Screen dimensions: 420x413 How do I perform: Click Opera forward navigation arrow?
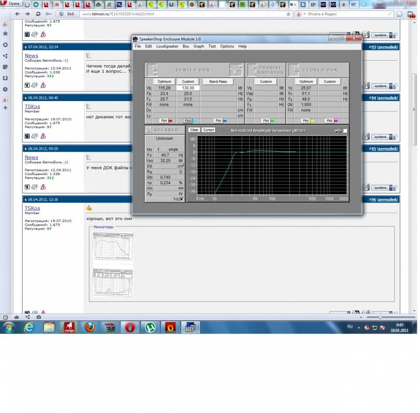28,14
